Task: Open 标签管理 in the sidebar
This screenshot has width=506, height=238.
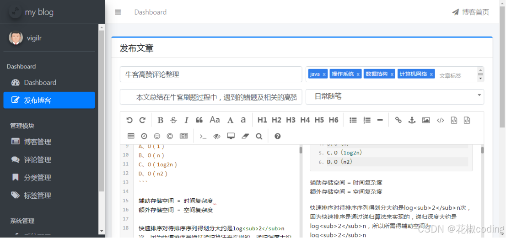Action: click(x=49, y=196)
